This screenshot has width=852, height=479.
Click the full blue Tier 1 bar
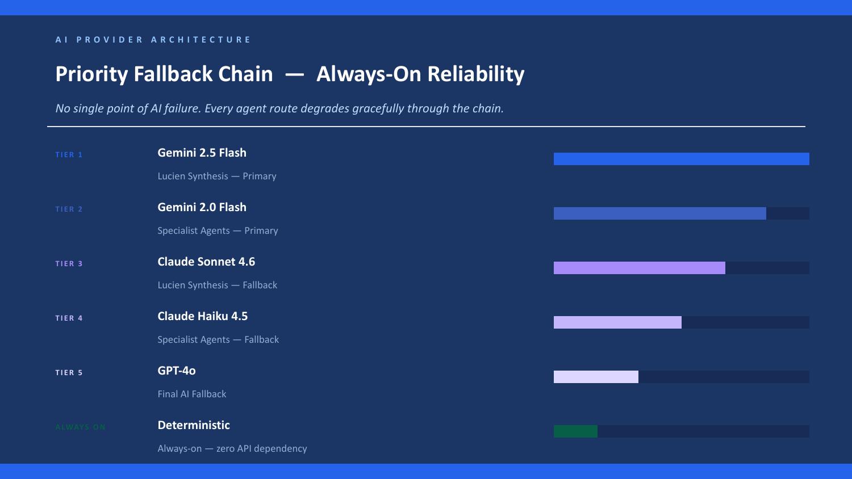pyautogui.click(x=682, y=159)
